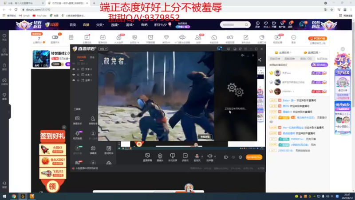
Task: Open the 火力全开 flame icon
Action: [x=118, y=39]
